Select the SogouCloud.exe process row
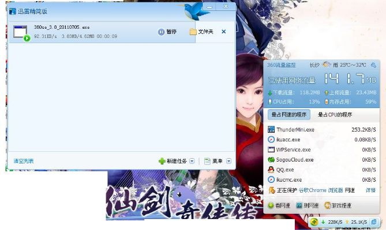Image resolution: width=386 pixels, height=230 pixels. coord(321,160)
